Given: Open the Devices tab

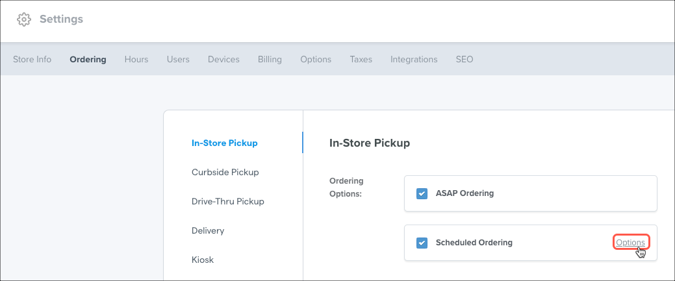Looking at the screenshot, I should click(223, 60).
